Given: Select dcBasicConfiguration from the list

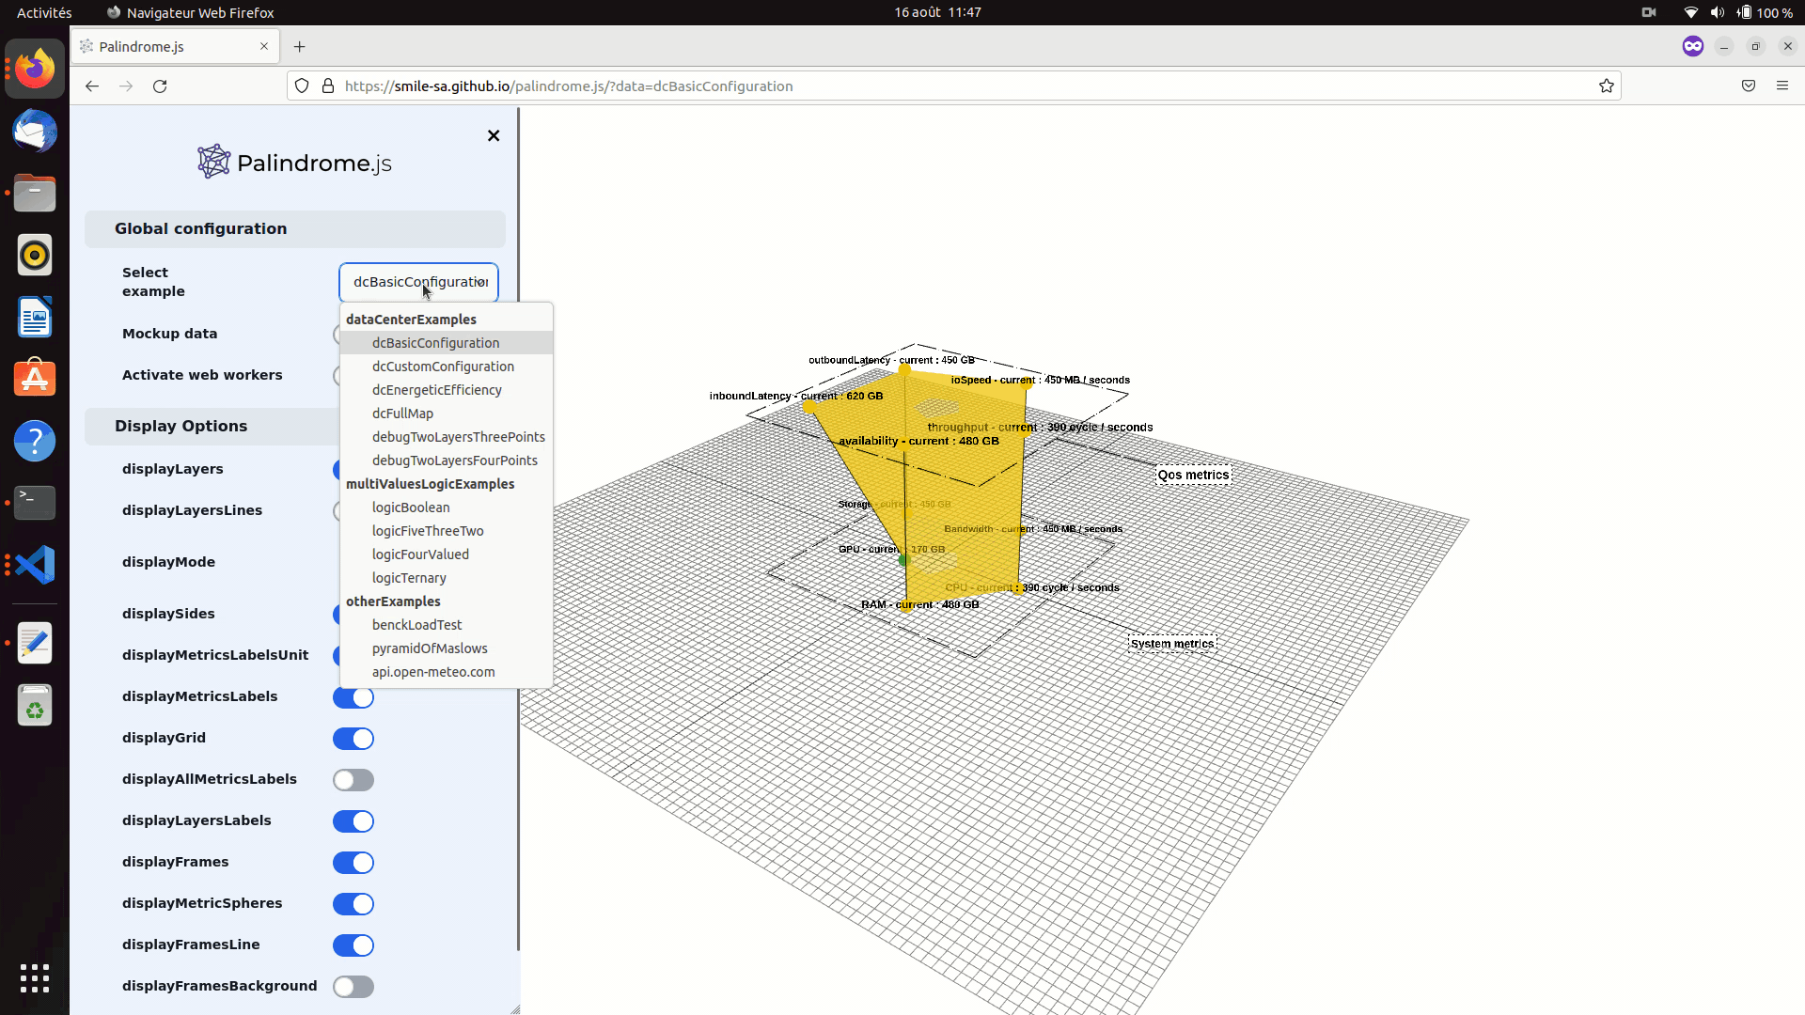Looking at the screenshot, I should pos(447,343).
